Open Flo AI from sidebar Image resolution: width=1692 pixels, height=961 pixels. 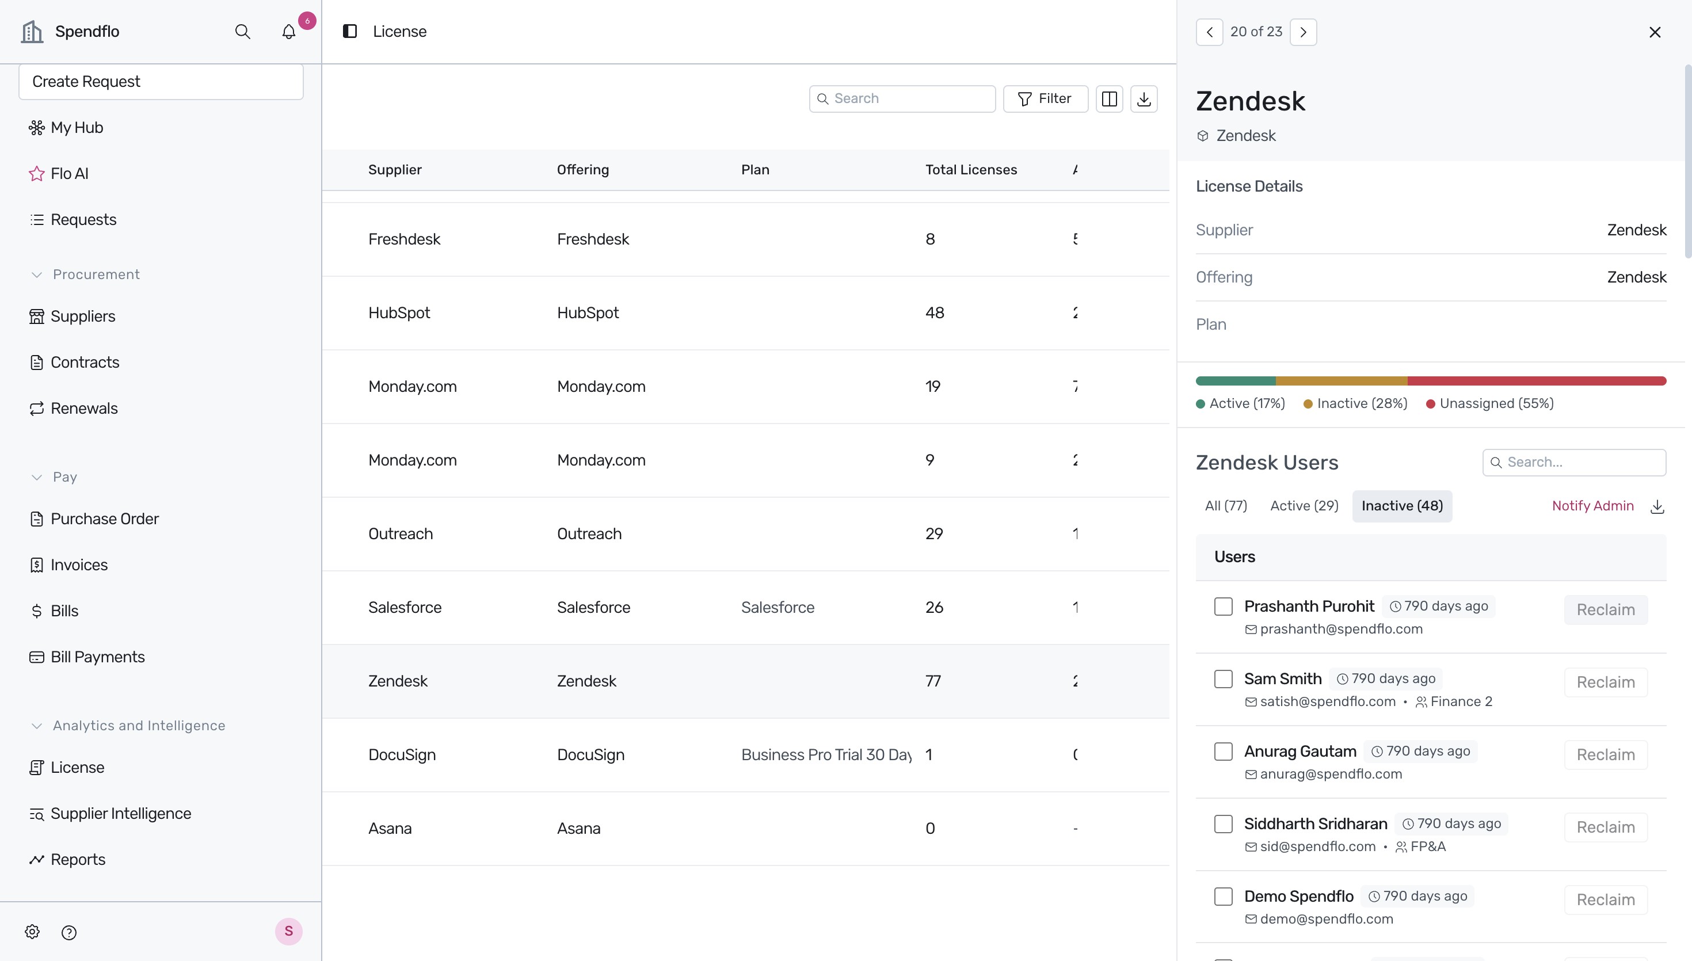pos(59,174)
